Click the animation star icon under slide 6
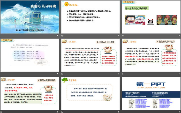181x113 pixels. tap(123, 74)
